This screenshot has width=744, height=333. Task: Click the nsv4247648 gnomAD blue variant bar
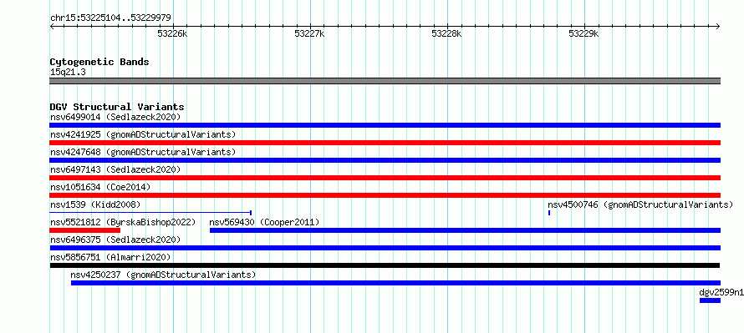[385, 160]
